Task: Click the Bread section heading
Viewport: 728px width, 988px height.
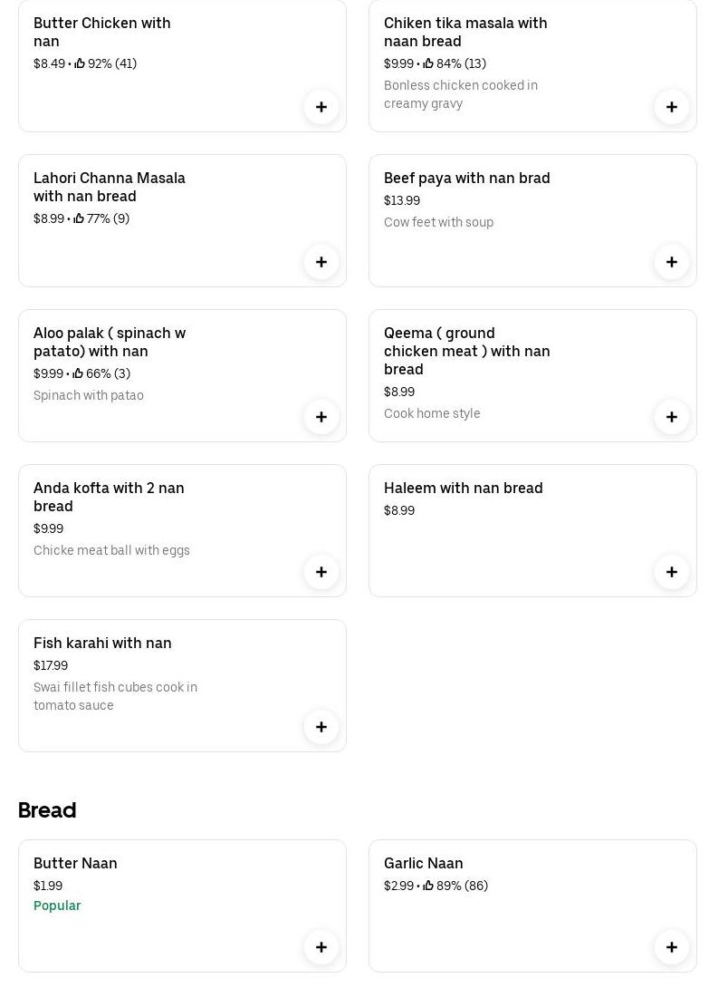Action: click(47, 809)
